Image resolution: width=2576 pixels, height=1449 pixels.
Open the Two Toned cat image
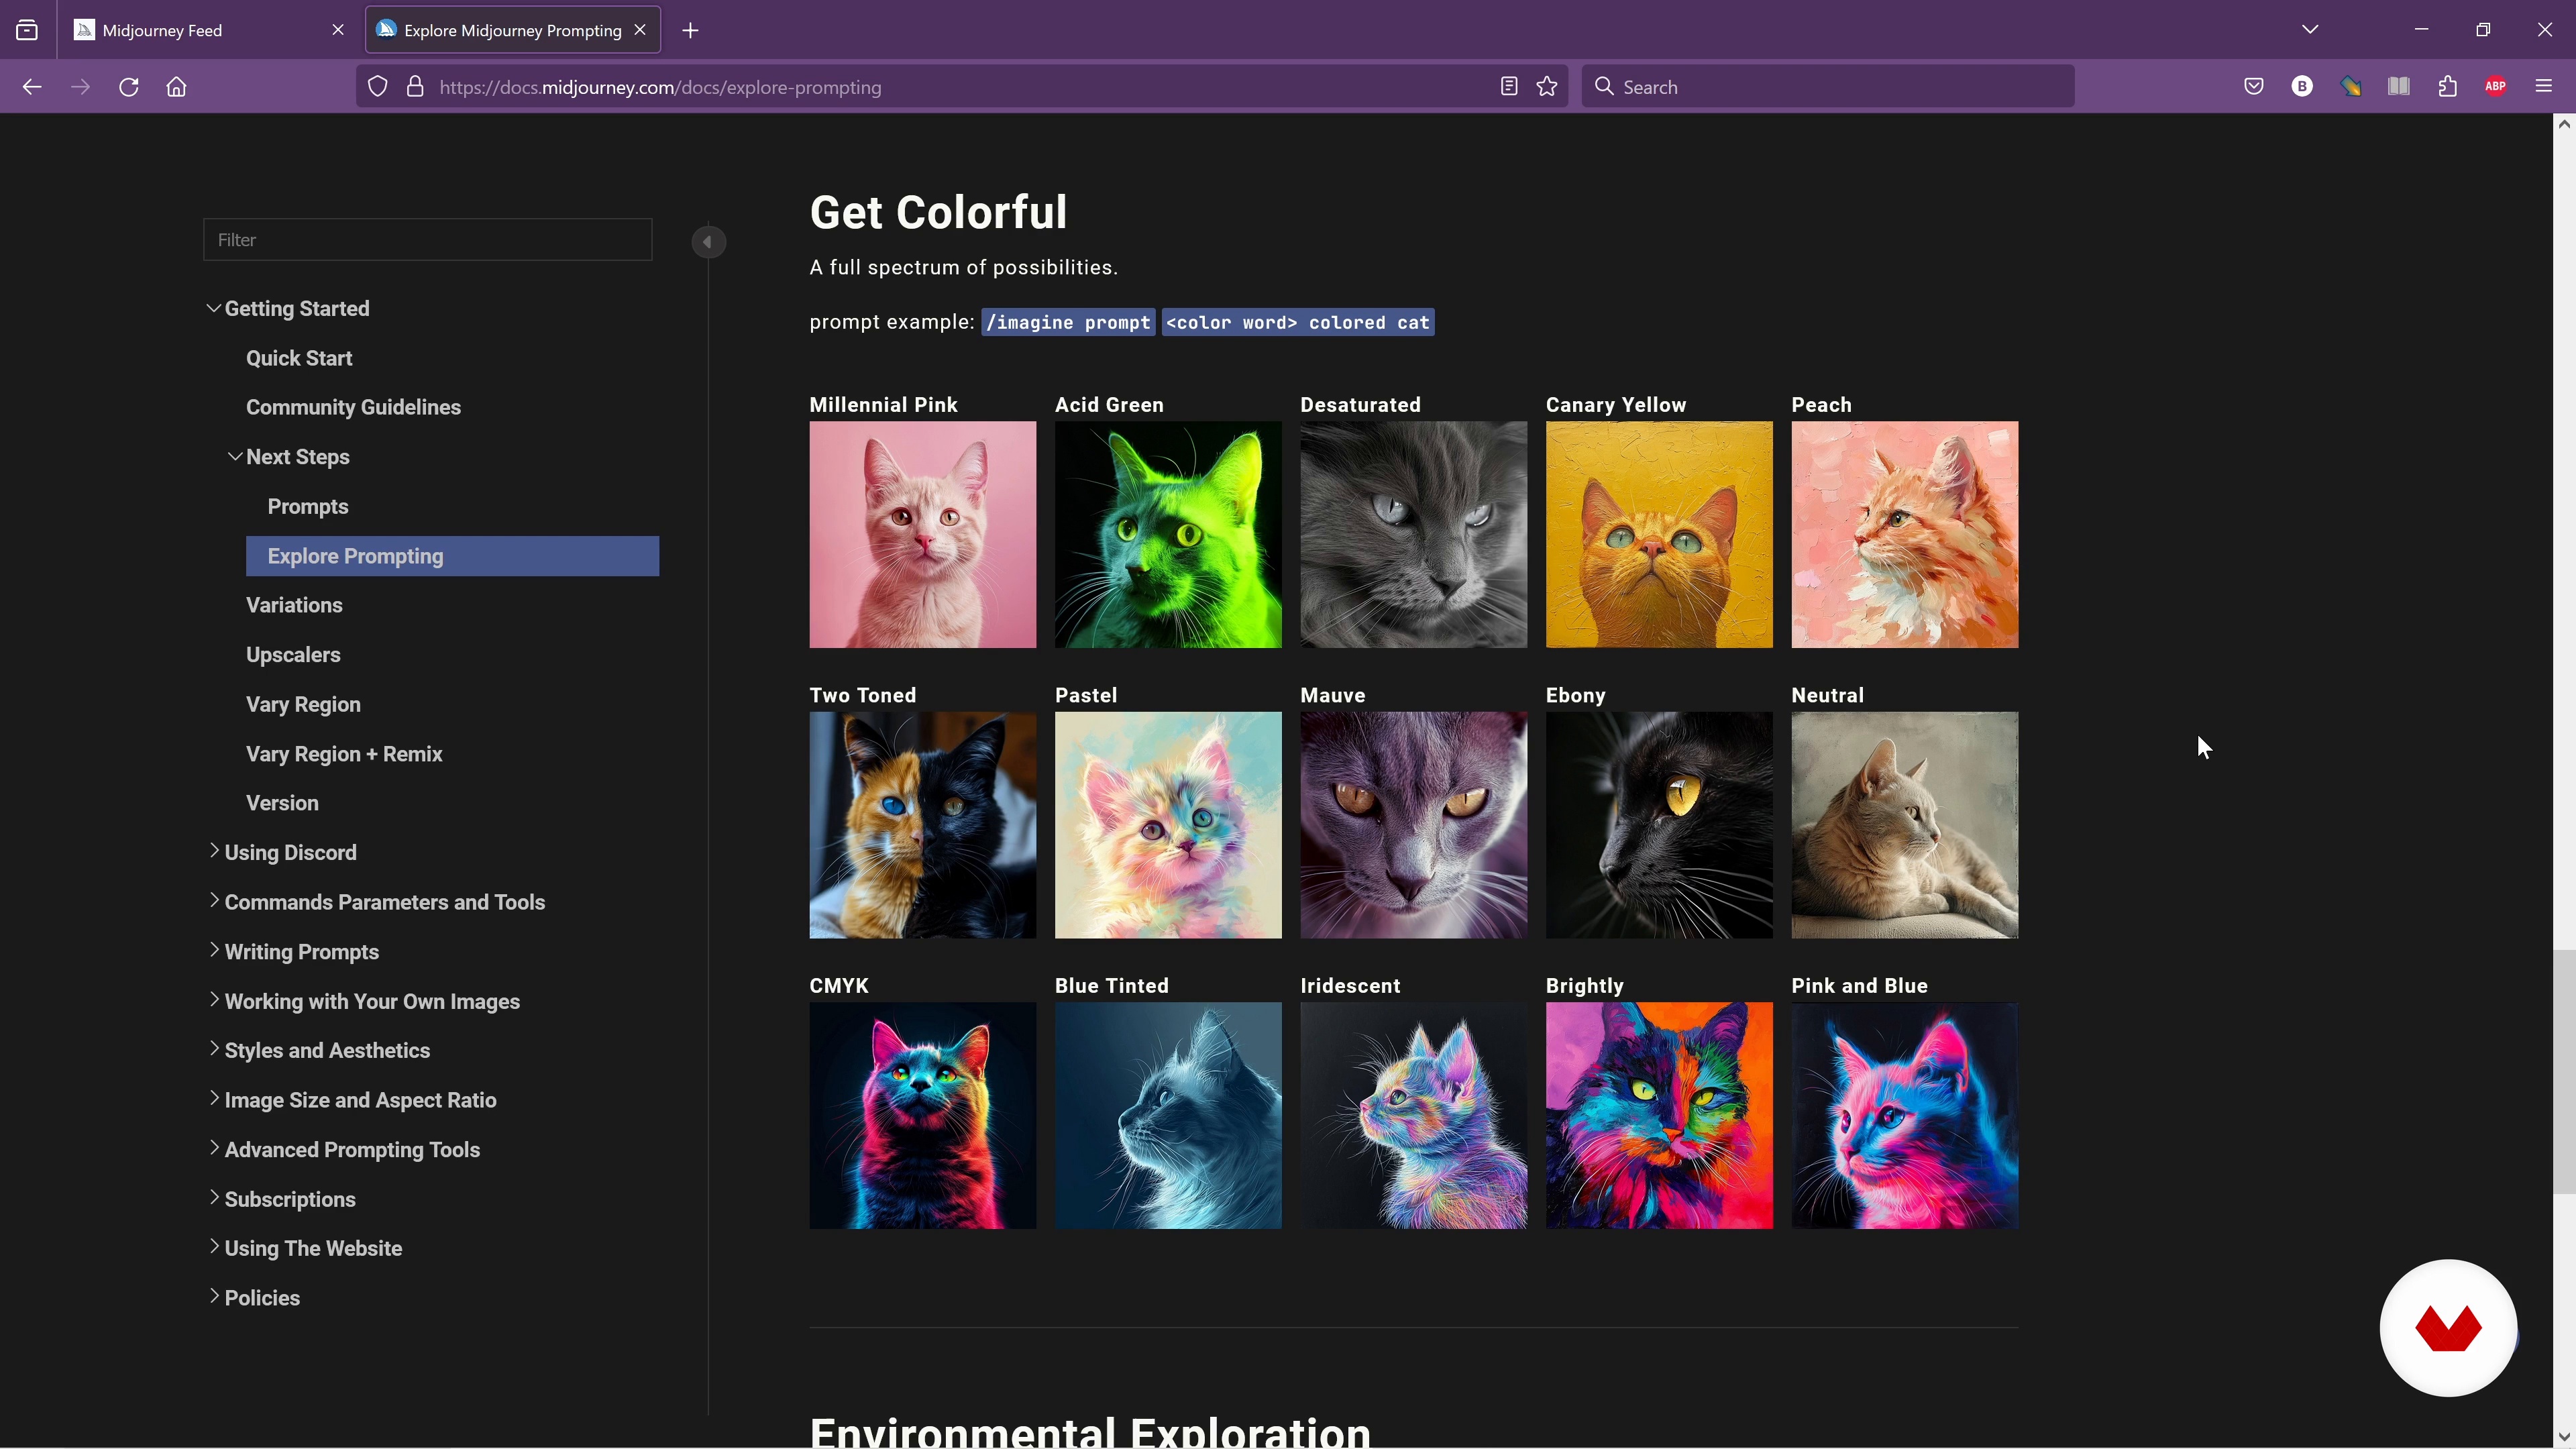point(922,825)
